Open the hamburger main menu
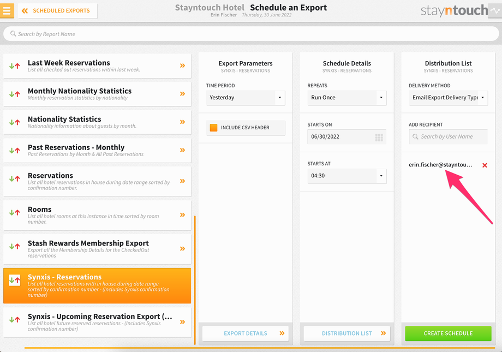Screen dimensions: 502x352 7,10
